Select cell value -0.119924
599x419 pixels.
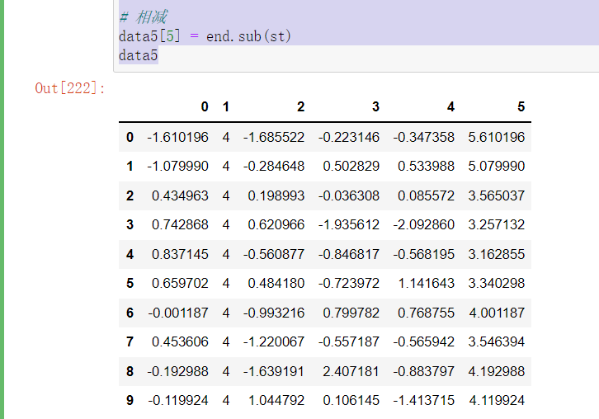tap(178, 400)
